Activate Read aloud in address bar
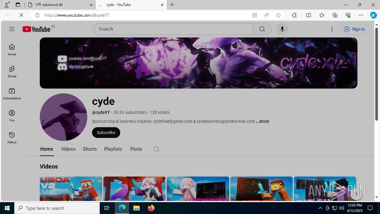The width and height of the screenshot is (380, 214). tap(267, 15)
